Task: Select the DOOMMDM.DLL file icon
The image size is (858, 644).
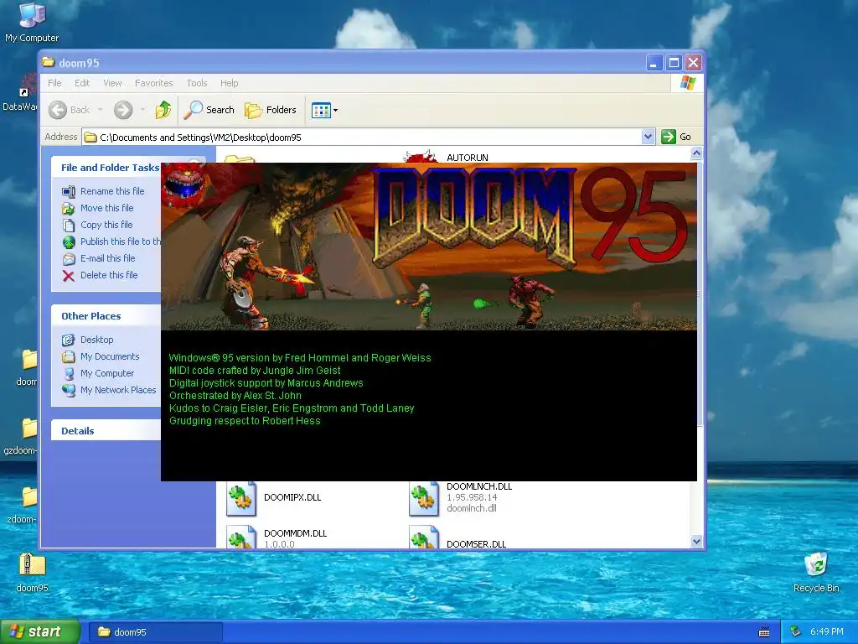Action: [241, 537]
